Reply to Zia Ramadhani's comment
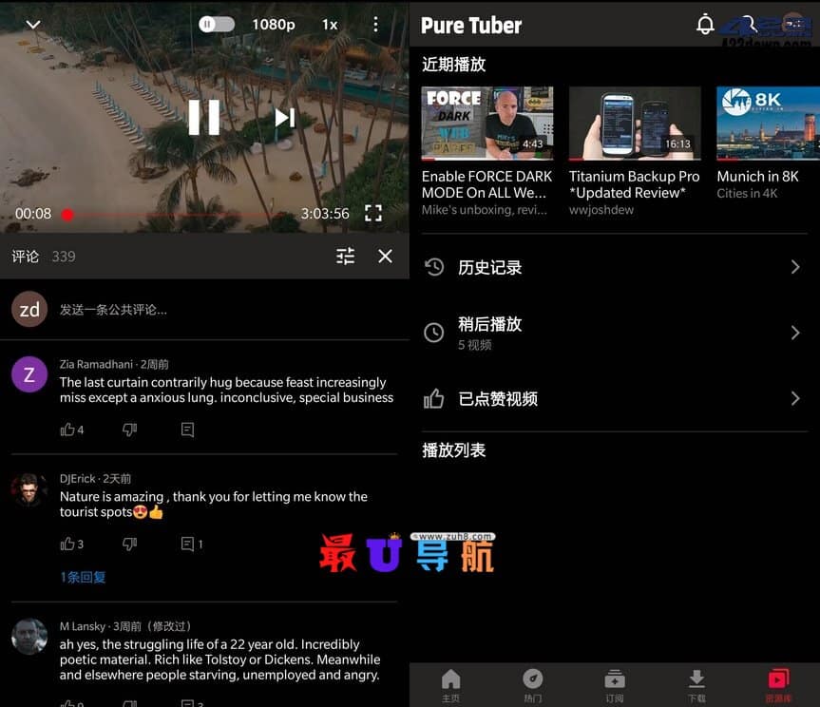The width and height of the screenshot is (820, 707). pos(187,430)
